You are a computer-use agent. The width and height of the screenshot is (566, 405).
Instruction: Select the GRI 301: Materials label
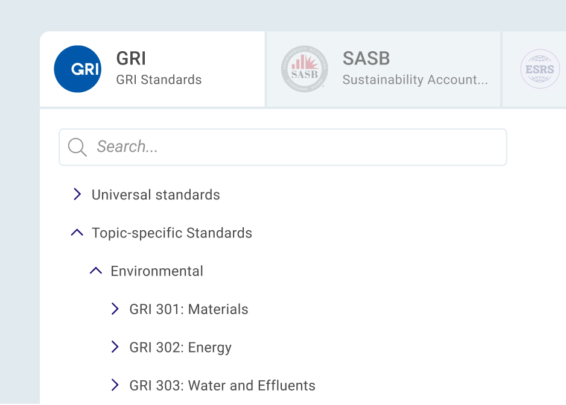point(189,309)
